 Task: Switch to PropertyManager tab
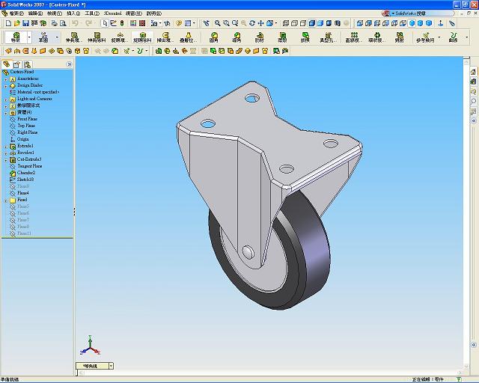(x=16, y=64)
